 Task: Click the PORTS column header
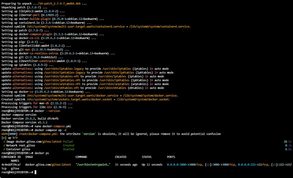[x=171, y=157]
